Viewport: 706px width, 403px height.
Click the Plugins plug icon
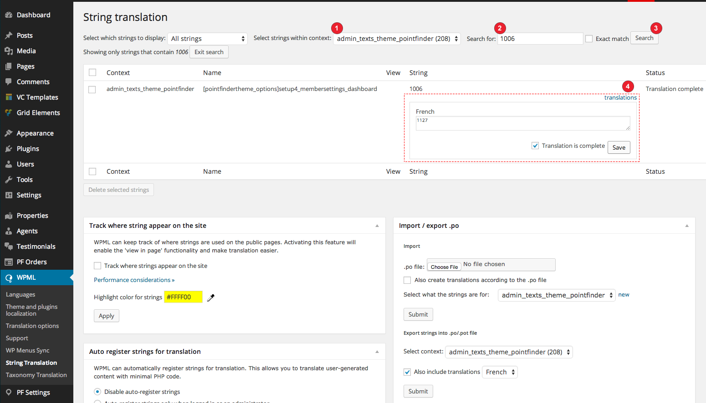pos(9,149)
